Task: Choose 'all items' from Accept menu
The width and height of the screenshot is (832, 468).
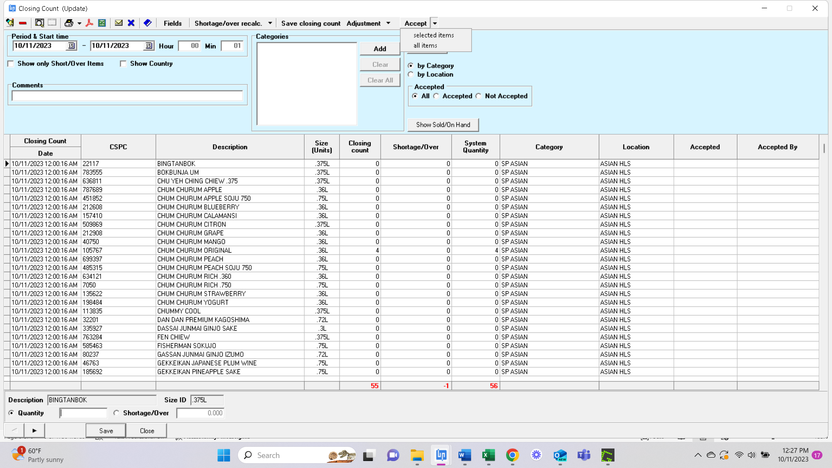Action: (x=425, y=45)
